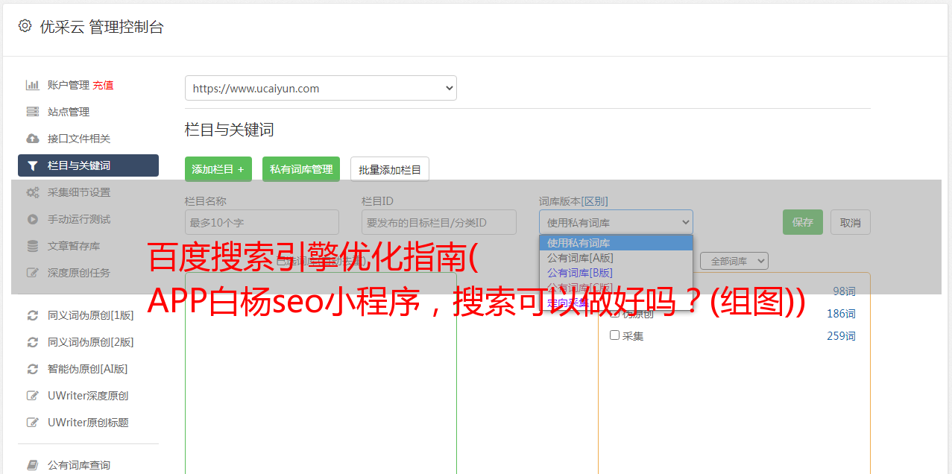Click the bar chart icon for 账户管理
952x474 pixels.
pos(33,85)
